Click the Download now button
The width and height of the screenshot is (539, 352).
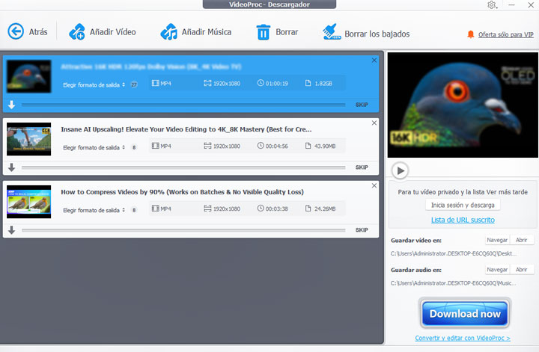point(465,314)
